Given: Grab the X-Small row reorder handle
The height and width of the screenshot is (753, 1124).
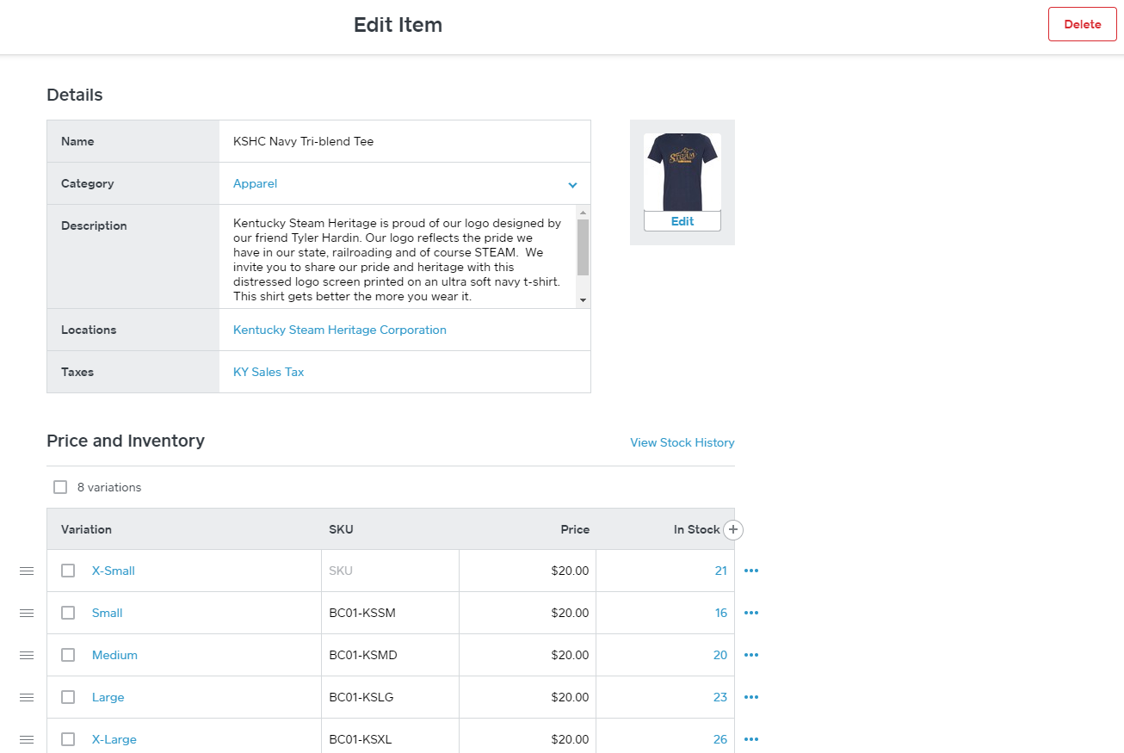Looking at the screenshot, I should pyautogui.click(x=27, y=571).
